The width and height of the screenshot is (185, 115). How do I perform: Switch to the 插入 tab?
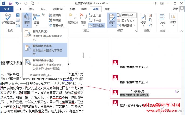click(x=31, y=9)
